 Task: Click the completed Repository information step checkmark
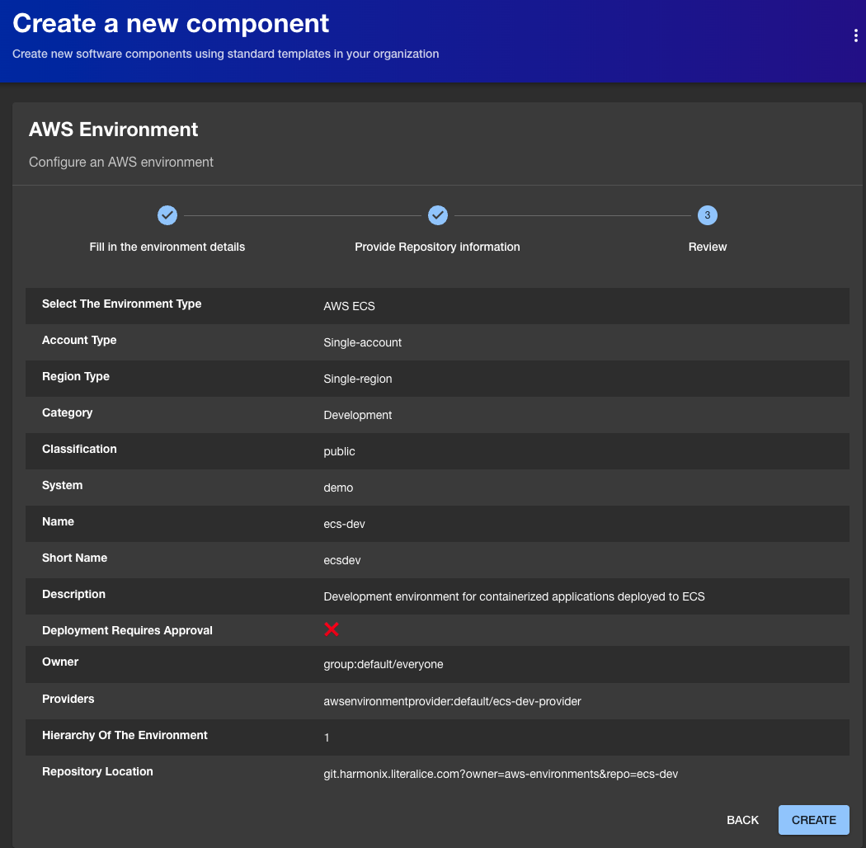pos(438,215)
